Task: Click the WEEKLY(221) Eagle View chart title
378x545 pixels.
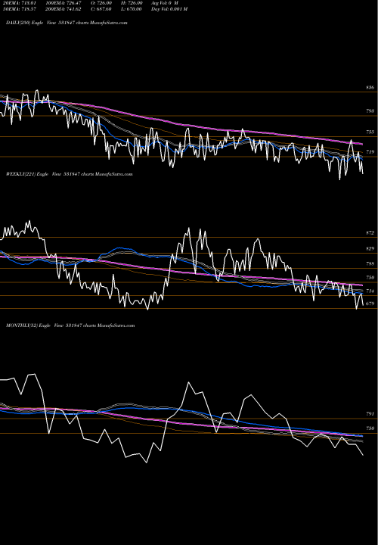Action: [70, 174]
